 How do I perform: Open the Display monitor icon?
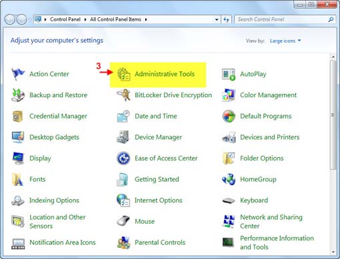click(18, 158)
